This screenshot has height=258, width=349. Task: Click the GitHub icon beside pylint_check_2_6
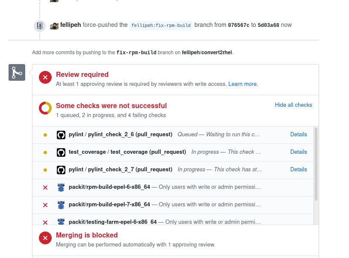tap(61, 135)
